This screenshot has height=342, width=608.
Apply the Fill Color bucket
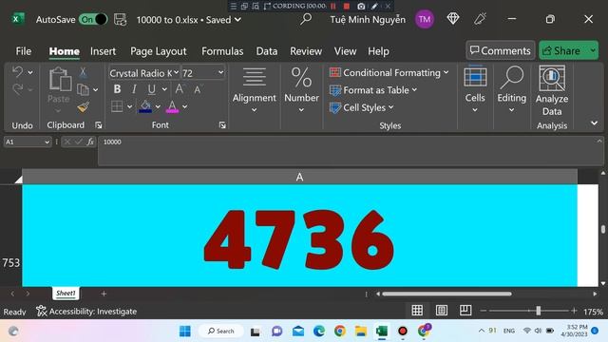[145, 106]
